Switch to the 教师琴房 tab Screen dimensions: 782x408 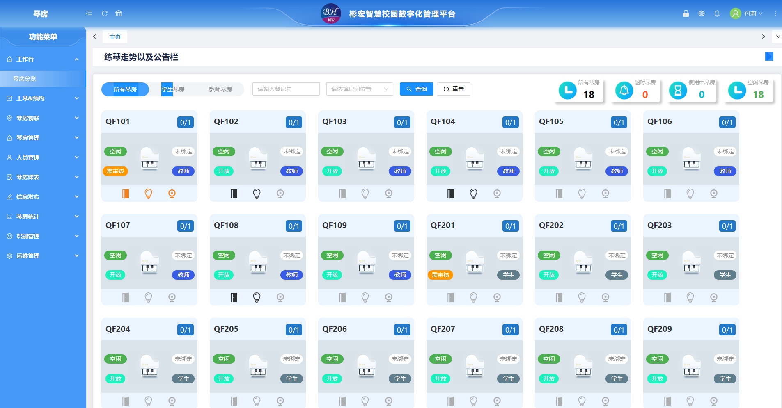[x=220, y=89]
